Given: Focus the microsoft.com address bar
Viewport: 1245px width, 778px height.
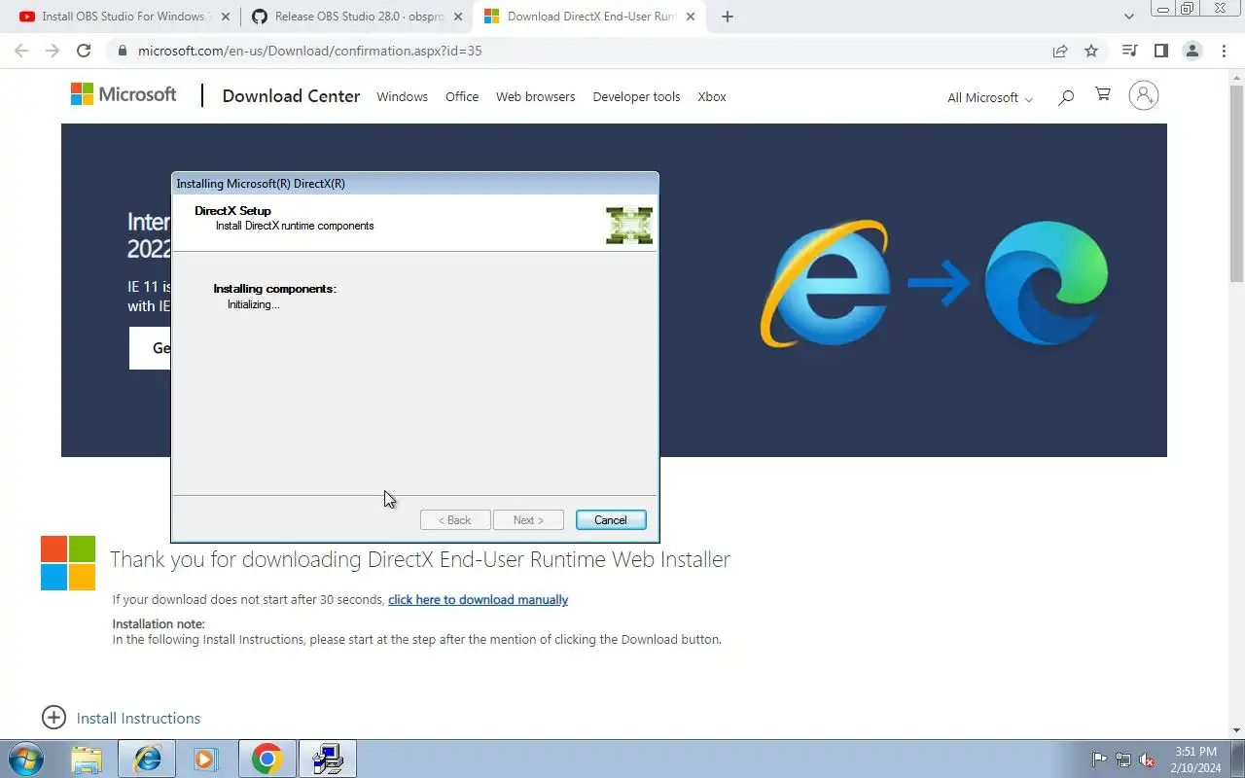Looking at the screenshot, I should pos(584,51).
